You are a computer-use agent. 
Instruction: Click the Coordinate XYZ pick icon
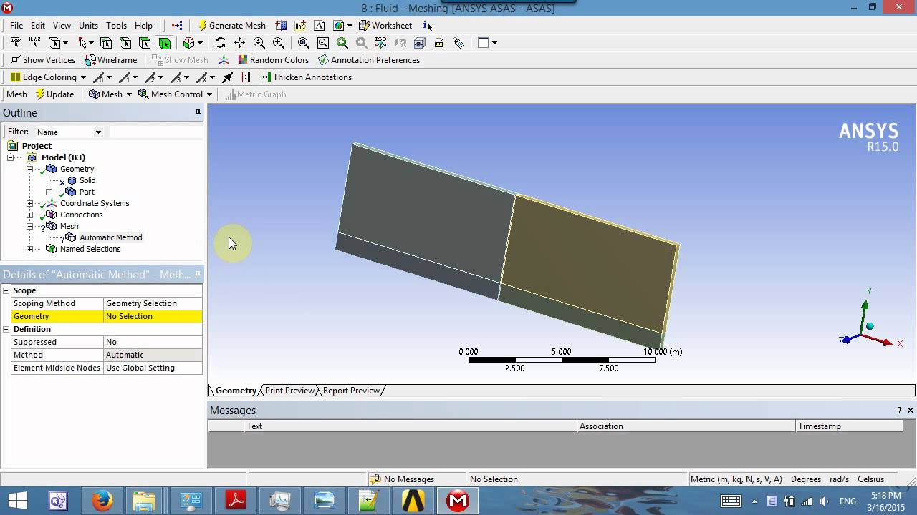coord(34,43)
